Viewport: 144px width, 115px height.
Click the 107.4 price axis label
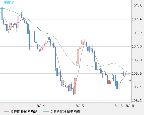tap(137, 19)
